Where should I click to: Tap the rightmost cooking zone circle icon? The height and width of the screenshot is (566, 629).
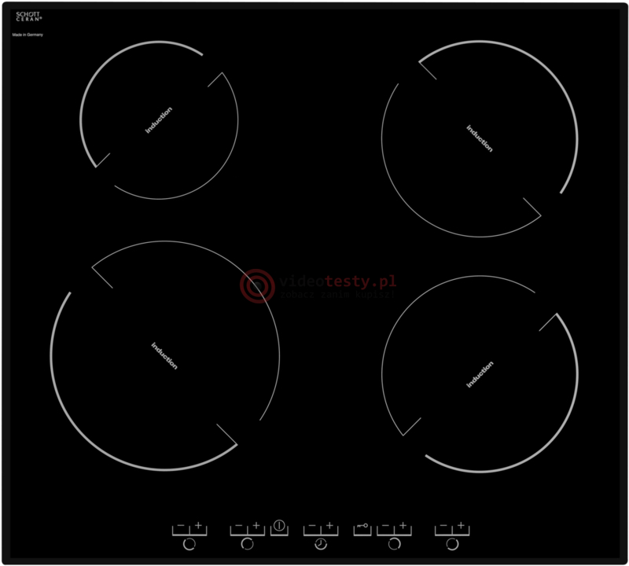[452, 543]
